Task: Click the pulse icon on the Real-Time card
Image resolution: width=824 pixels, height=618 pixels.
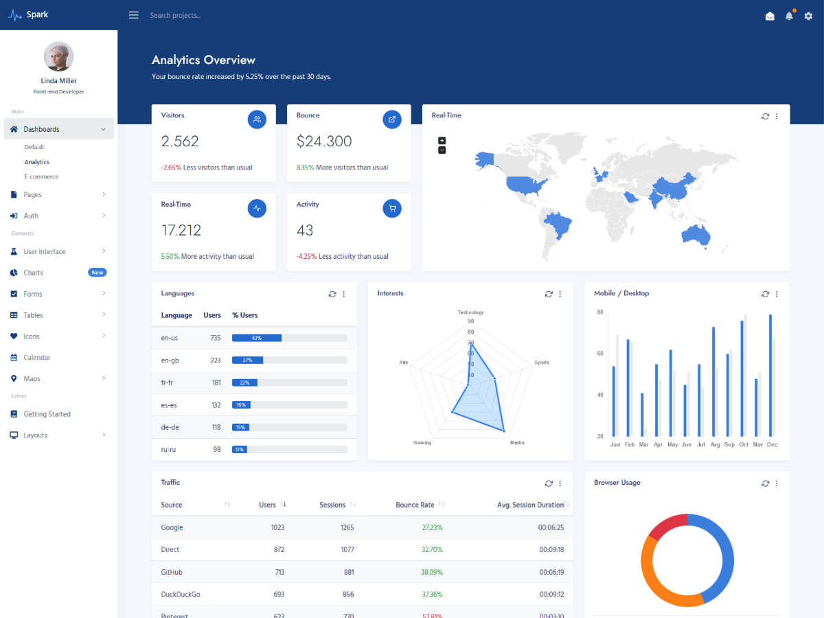Action: tap(257, 208)
